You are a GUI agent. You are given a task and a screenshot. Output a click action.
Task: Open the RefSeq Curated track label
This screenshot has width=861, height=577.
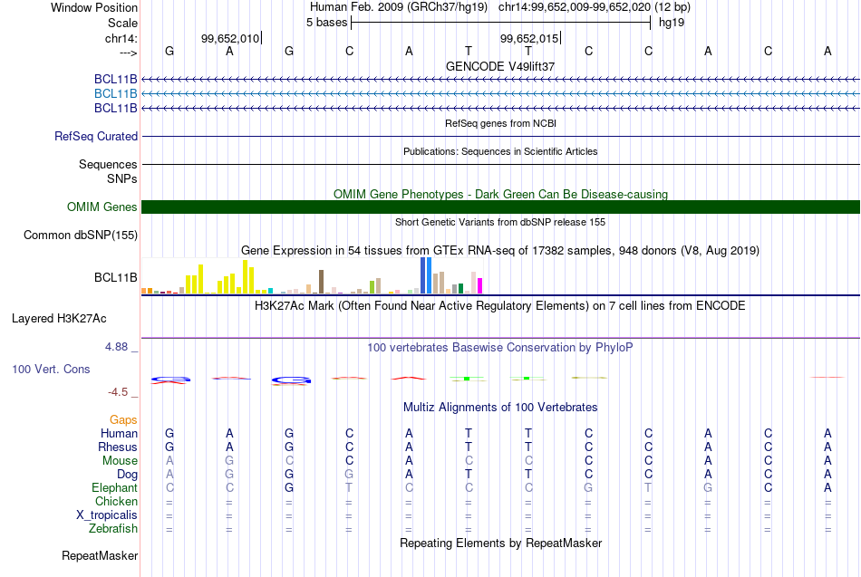coord(96,136)
